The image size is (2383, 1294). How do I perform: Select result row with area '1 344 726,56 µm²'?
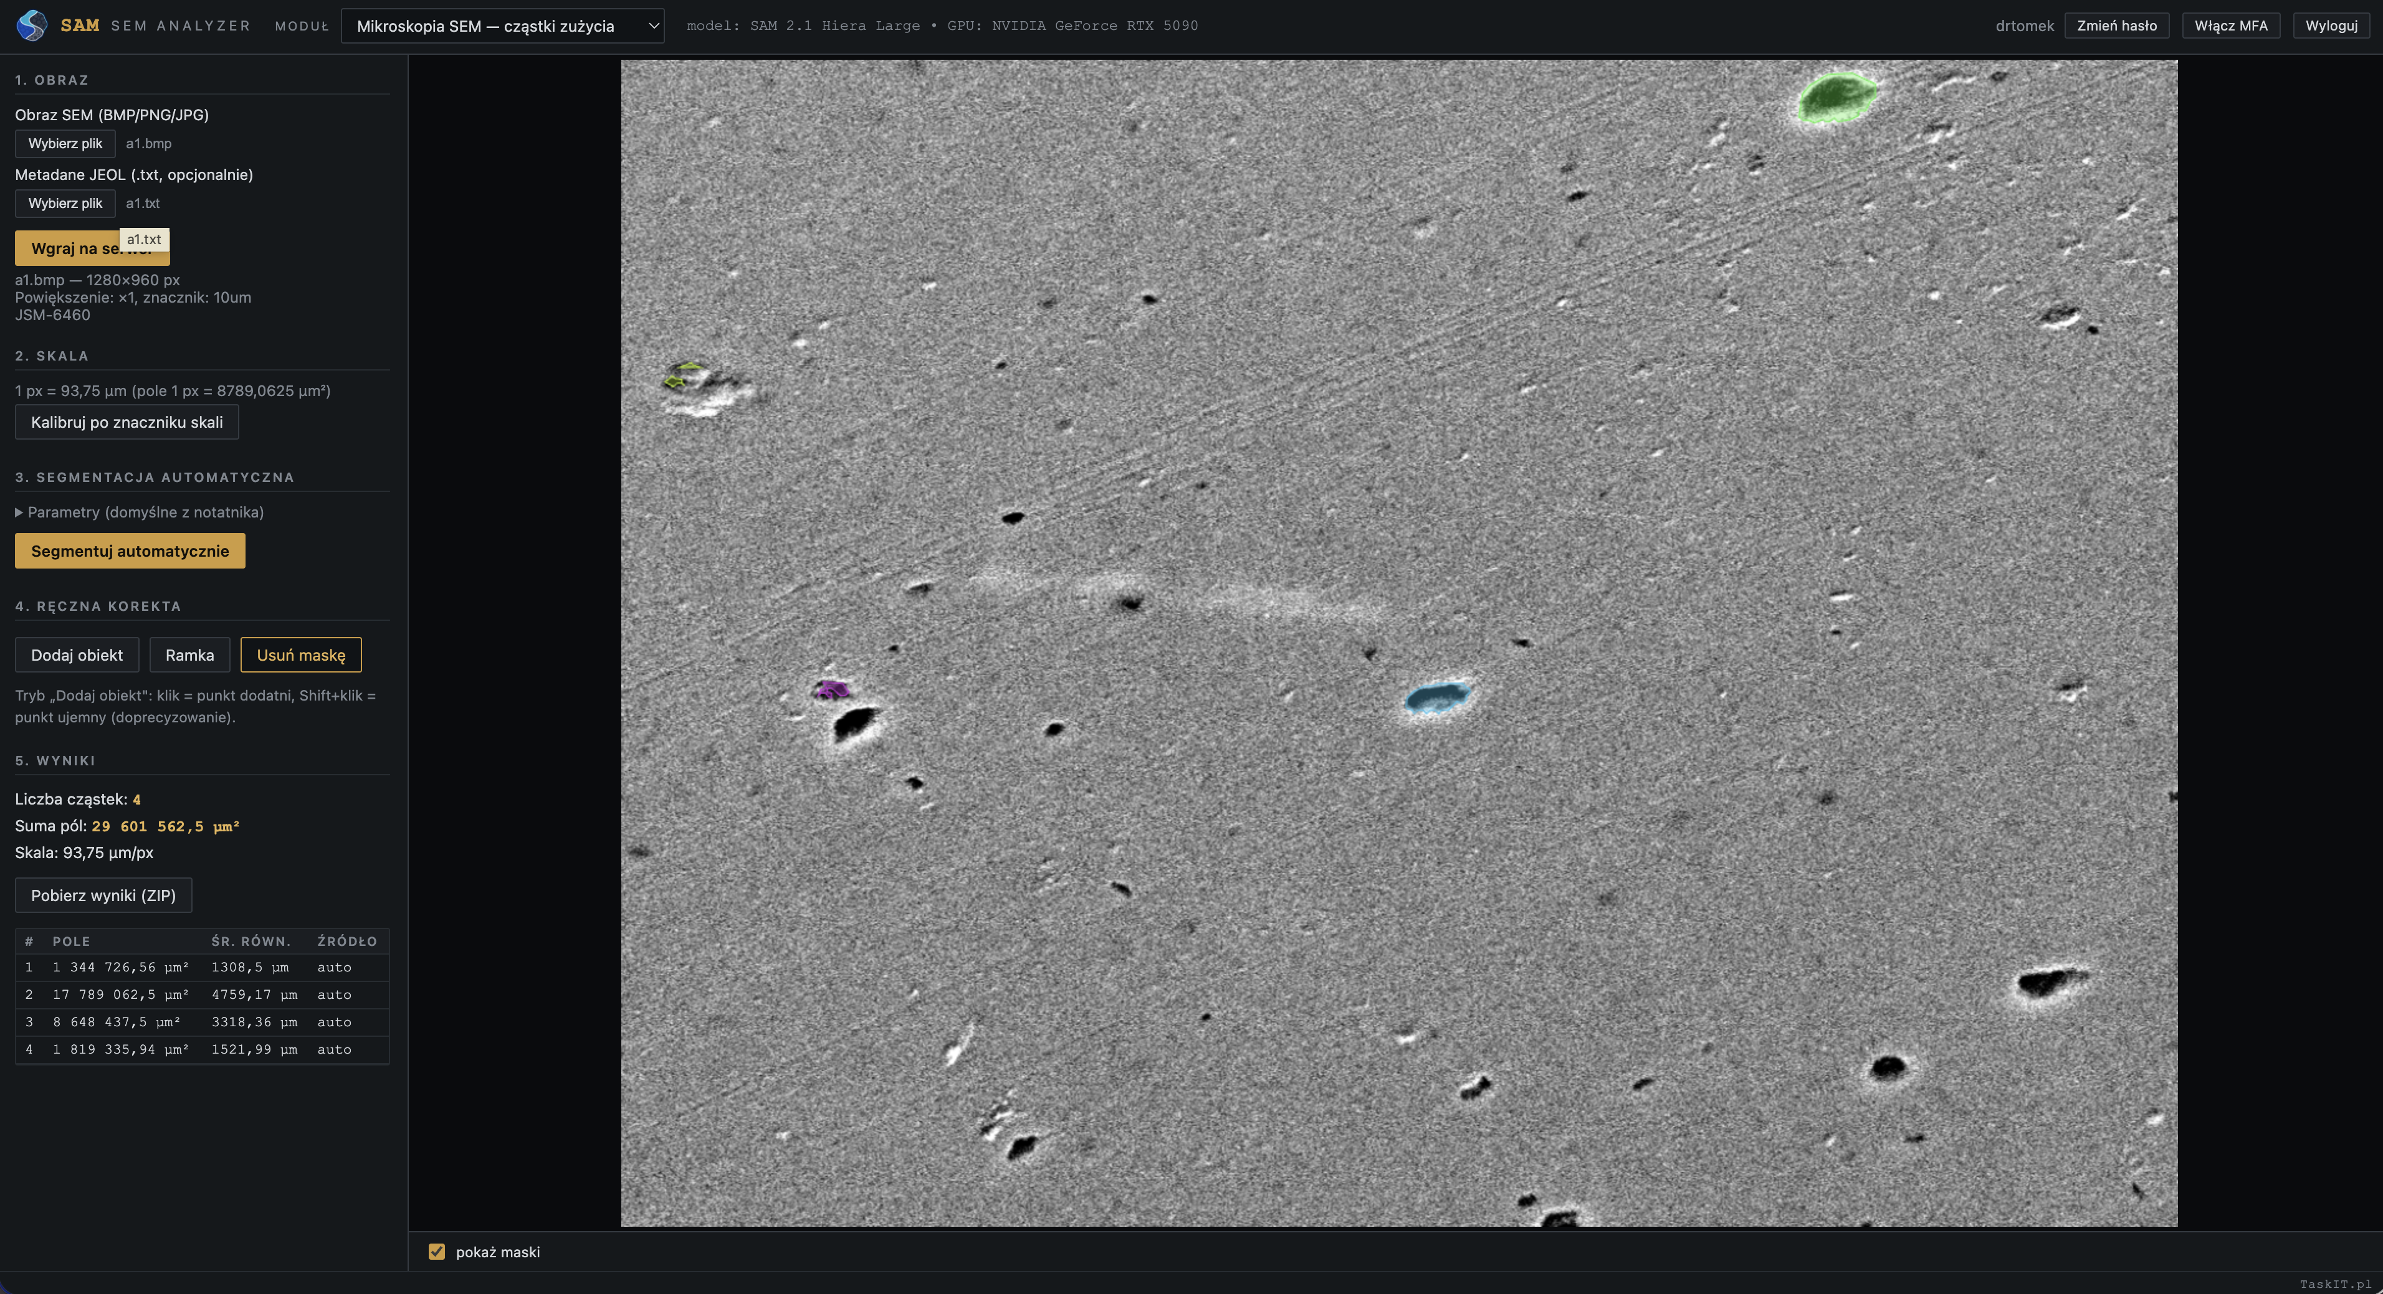click(x=202, y=967)
